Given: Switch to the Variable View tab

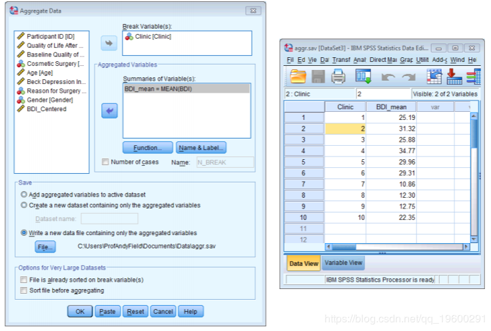Looking at the screenshot, I should pos(343,262).
